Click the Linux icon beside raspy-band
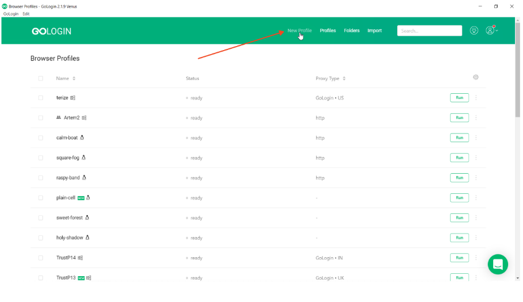Image resolution: width=523 pixels, height=302 pixels. coord(84,178)
